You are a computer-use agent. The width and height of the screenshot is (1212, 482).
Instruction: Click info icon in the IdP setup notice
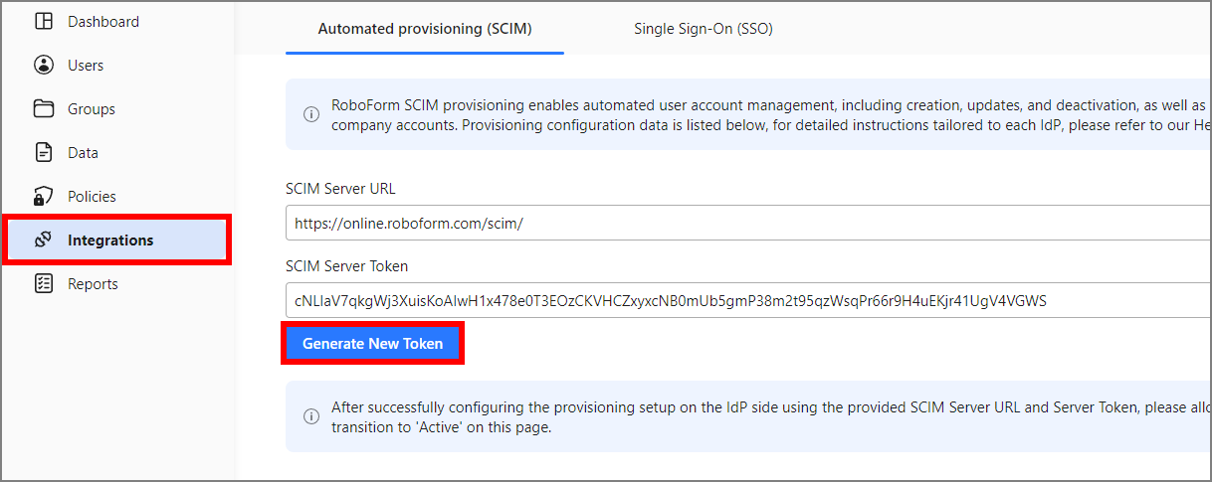click(311, 416)
